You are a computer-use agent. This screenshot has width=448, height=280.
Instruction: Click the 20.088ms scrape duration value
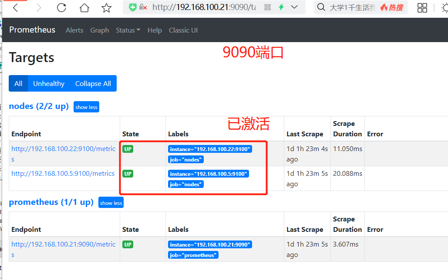(x=347, y=174)
